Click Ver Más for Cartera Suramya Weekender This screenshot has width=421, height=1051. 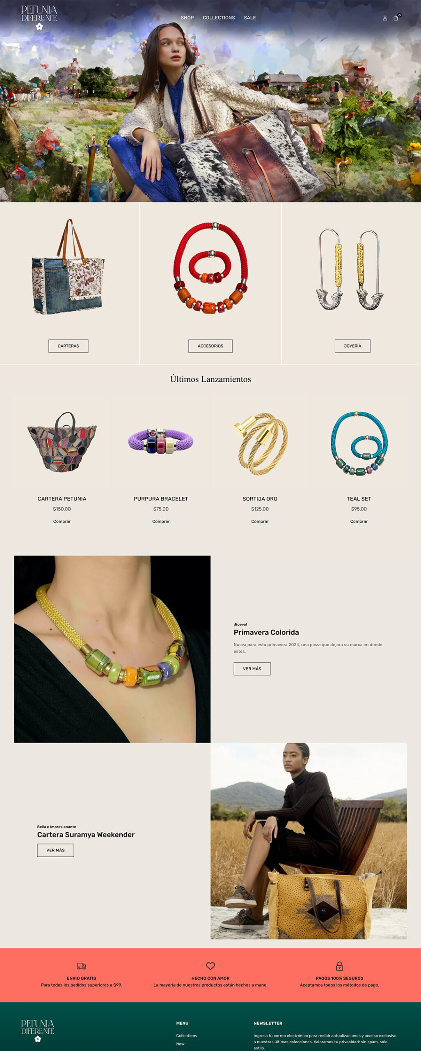(x=55, y=850)
